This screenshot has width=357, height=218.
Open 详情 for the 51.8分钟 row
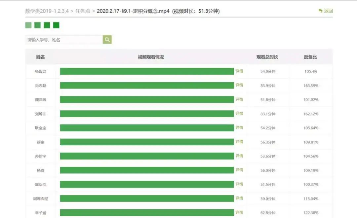(x=239, y=99)
